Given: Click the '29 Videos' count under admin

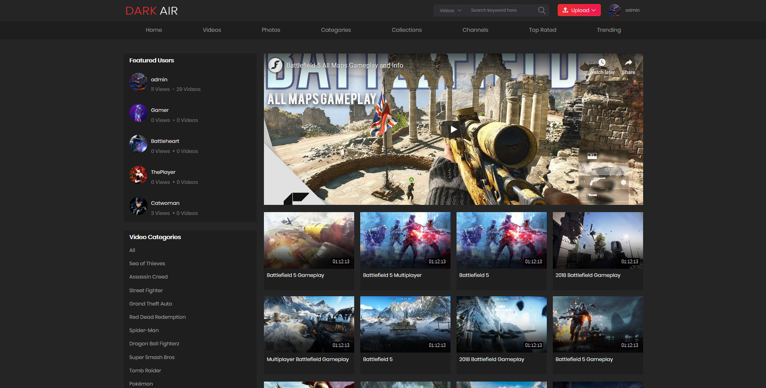Looking at the screenshot, I should (x=188, y=89).
